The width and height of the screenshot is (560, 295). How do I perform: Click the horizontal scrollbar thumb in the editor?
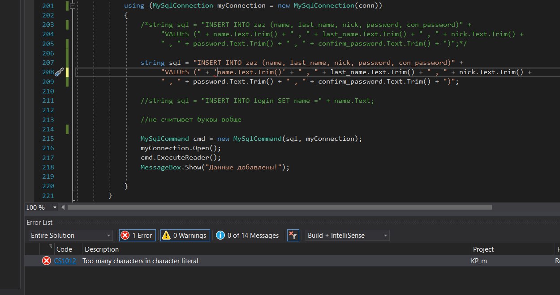point(279,207)
